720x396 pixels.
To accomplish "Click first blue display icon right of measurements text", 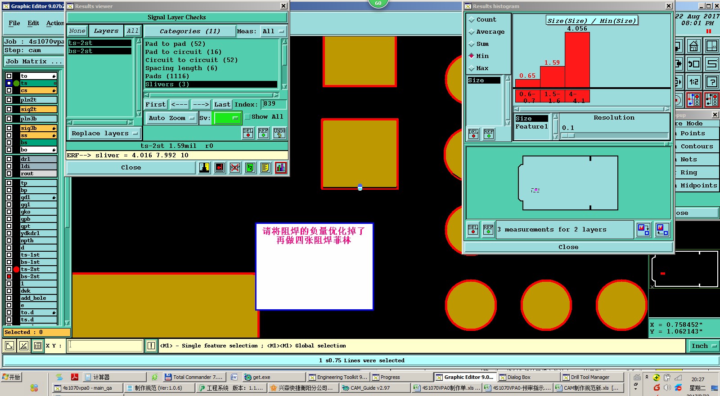I will 643,230.
